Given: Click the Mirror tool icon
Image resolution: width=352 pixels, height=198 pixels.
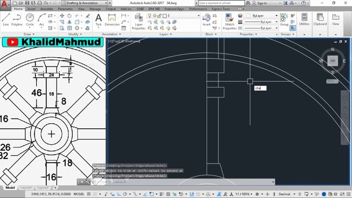Looking at the screenshot, I should (69, 22).
